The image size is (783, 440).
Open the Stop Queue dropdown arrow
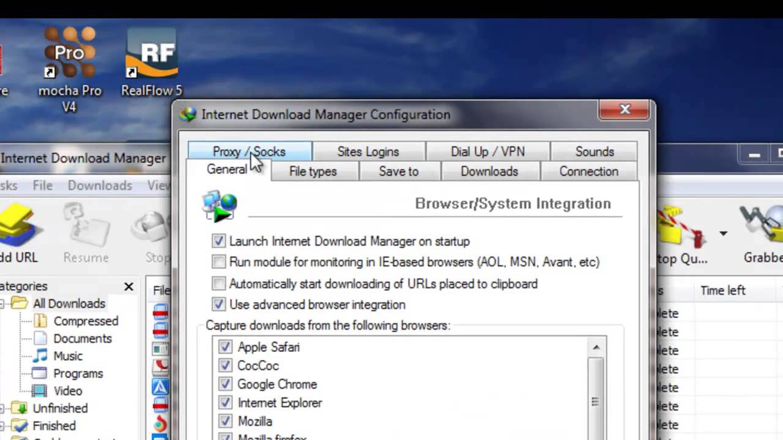(x=723, y=233)
